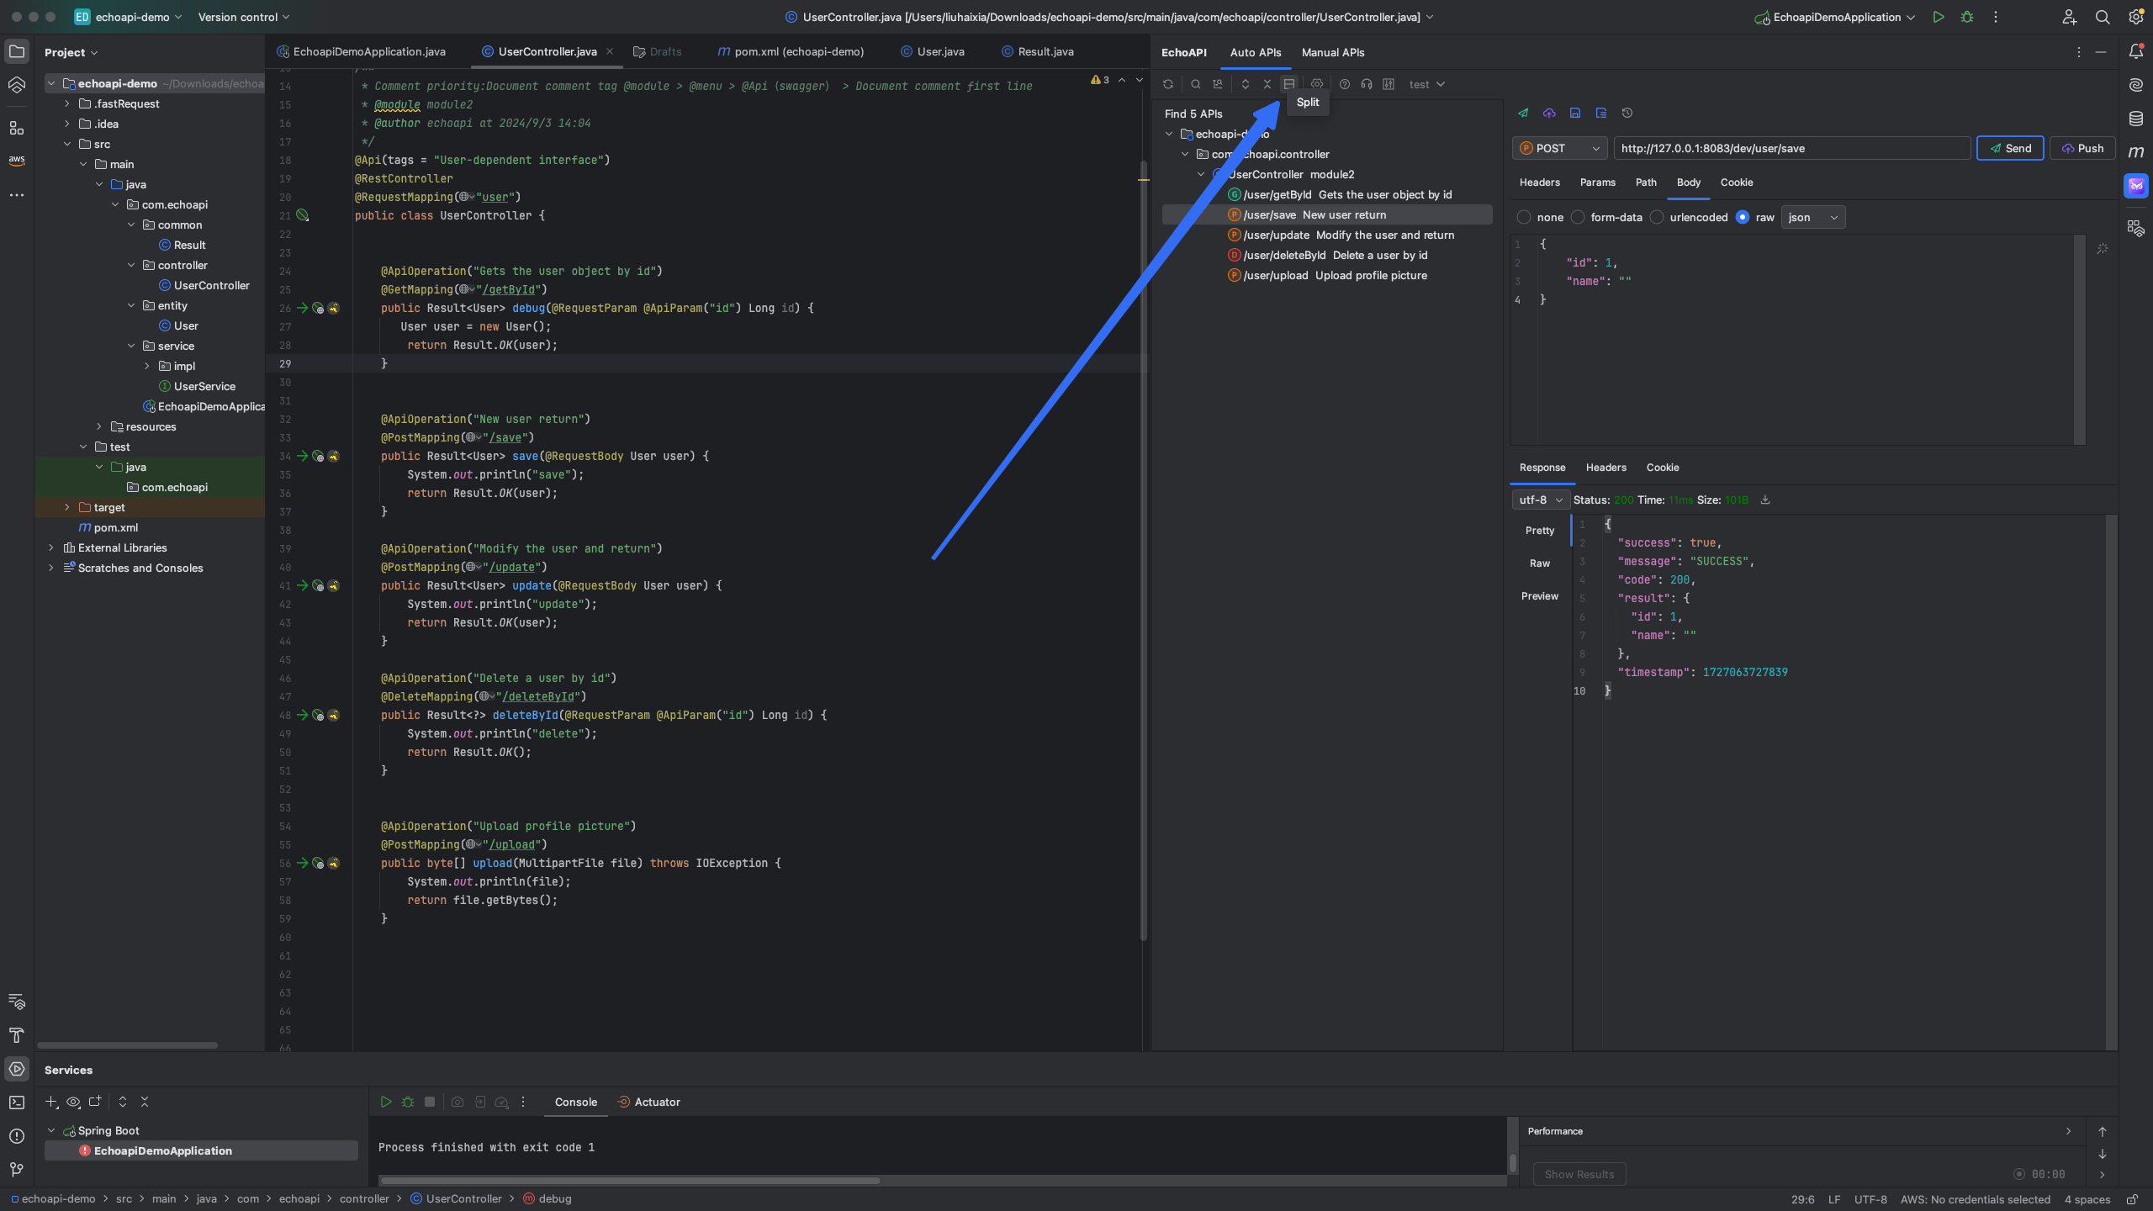Click the Project tree horizontal scrollbar

point(128,1045)
